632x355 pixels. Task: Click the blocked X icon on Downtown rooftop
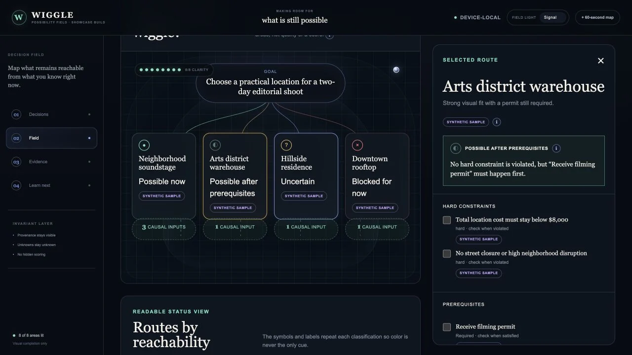(x=357, y=145)
